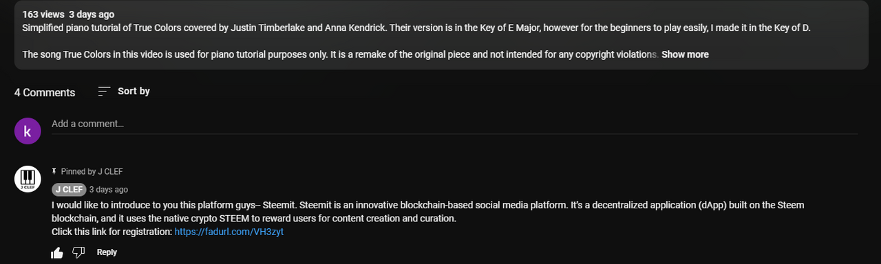Expand description with Show more
Image resolution: width=881 pixels, height=264 pixels.
685,54
